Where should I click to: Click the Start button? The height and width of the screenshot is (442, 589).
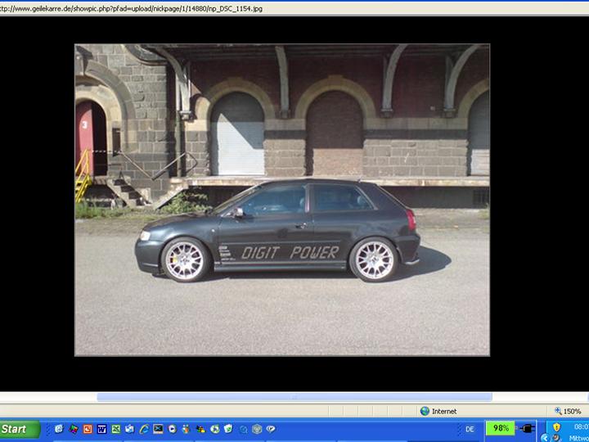pyautogui.click(x=20, y=429)
